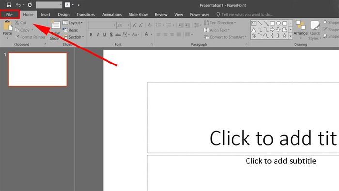Click the Undo arrow icon
339x191 pixels.
click(x=18, y=5)
